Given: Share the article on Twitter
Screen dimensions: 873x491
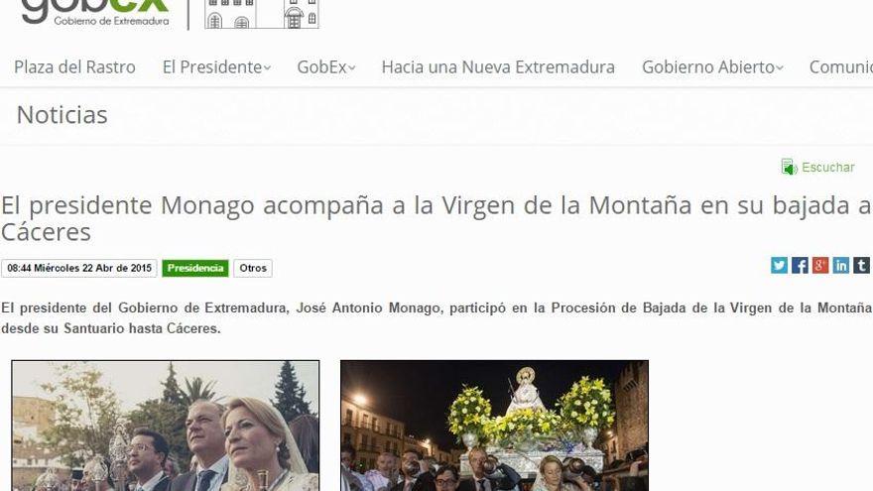Looking at the screenshot, I should point(779,265).
